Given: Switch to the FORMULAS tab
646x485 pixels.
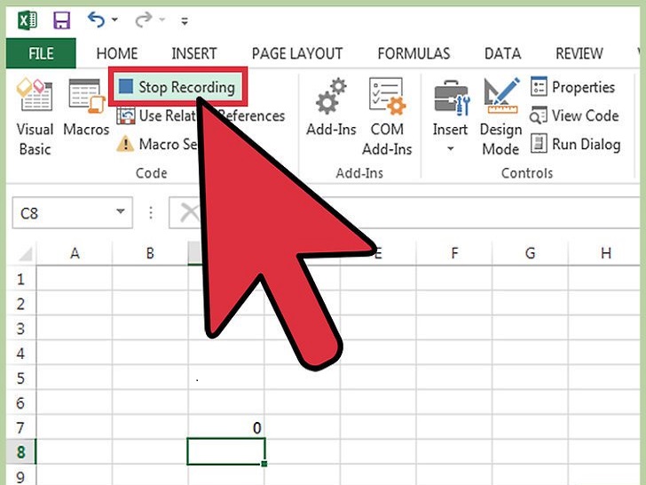Looking at the screenshot, I should (x=414, y=53).
